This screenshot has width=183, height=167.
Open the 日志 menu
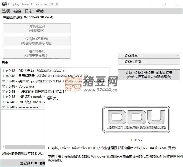tap(29, 11)
